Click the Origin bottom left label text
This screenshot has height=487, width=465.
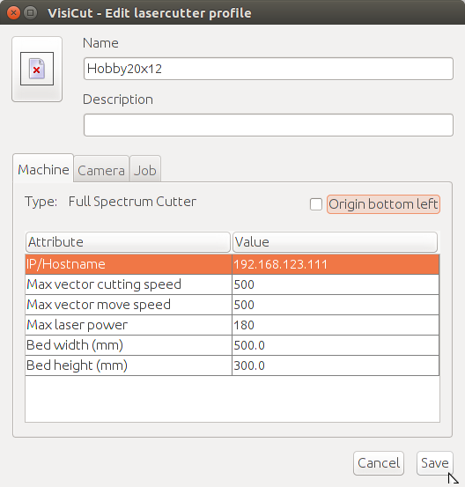pyautogui.click(x=383, y=204)
